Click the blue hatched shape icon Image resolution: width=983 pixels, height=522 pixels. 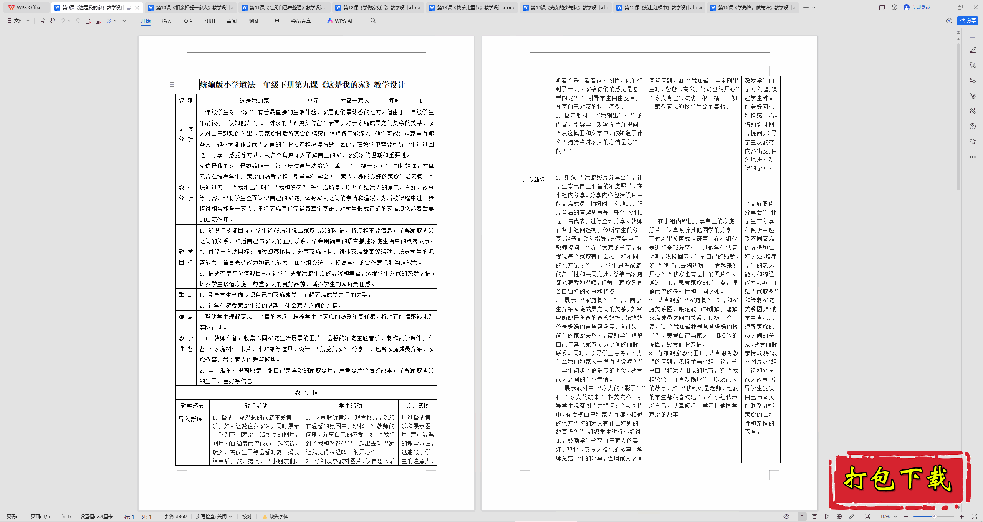pyautogui.click(x=109, y=21)
